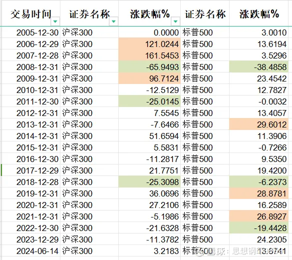The width and height of the screenshot is (292, 260).
Task: Click the 16.2589 value cell
Action: pyautogui.click(x=259, y=205)
